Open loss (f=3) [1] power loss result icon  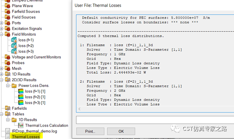tap(21, 103)
